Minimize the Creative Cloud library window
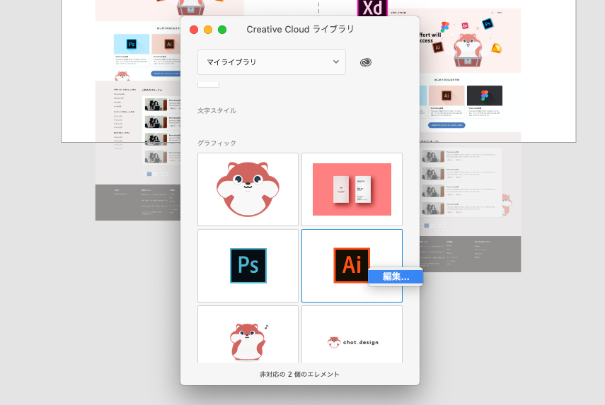Viewport: 605px width, 405px height. [x=208, y=30]
